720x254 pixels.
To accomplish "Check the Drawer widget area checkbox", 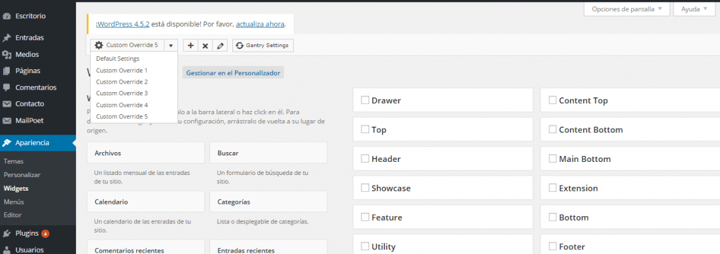I will pyautogui.click(x=365, y=100).
